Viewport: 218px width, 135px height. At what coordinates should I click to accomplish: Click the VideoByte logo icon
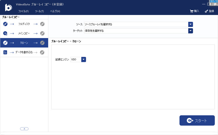(8, 8)
